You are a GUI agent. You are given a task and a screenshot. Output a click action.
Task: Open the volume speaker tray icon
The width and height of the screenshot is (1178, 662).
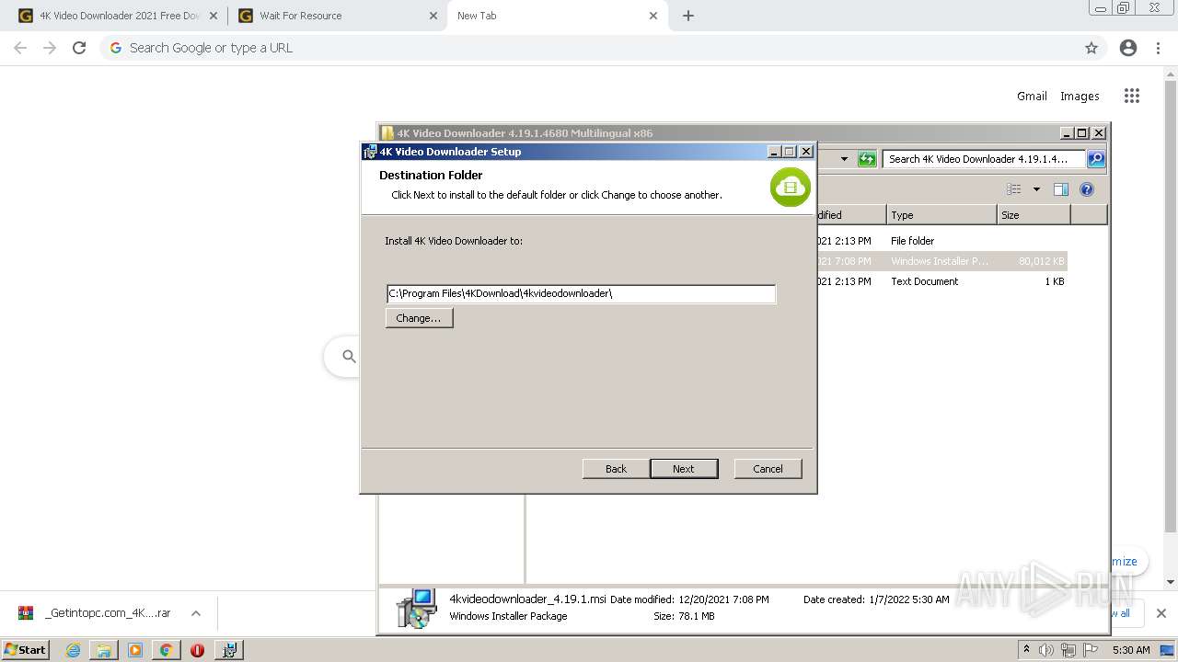1047,650
